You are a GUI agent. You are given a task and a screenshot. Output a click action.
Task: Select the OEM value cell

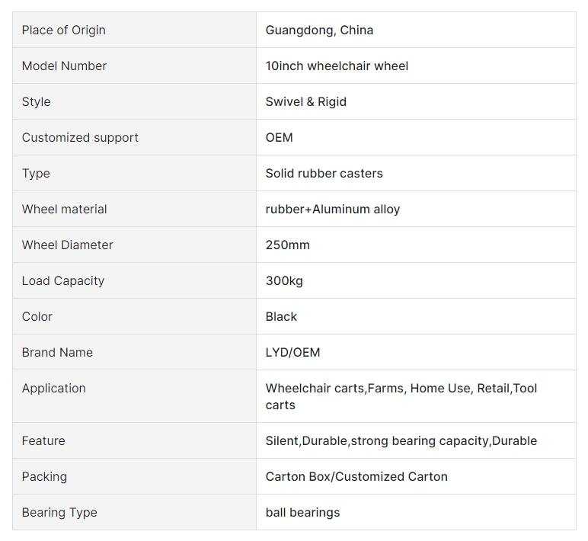tap(416, 137)
